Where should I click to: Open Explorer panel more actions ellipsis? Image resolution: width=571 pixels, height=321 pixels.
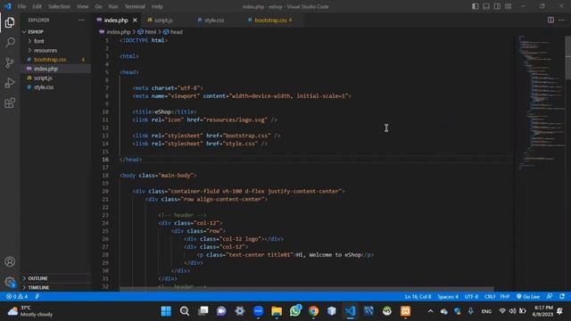click(x=81, y=20)
